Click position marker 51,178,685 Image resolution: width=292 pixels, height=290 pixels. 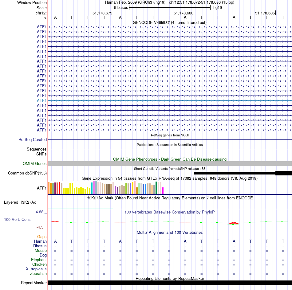pos(265,13)
